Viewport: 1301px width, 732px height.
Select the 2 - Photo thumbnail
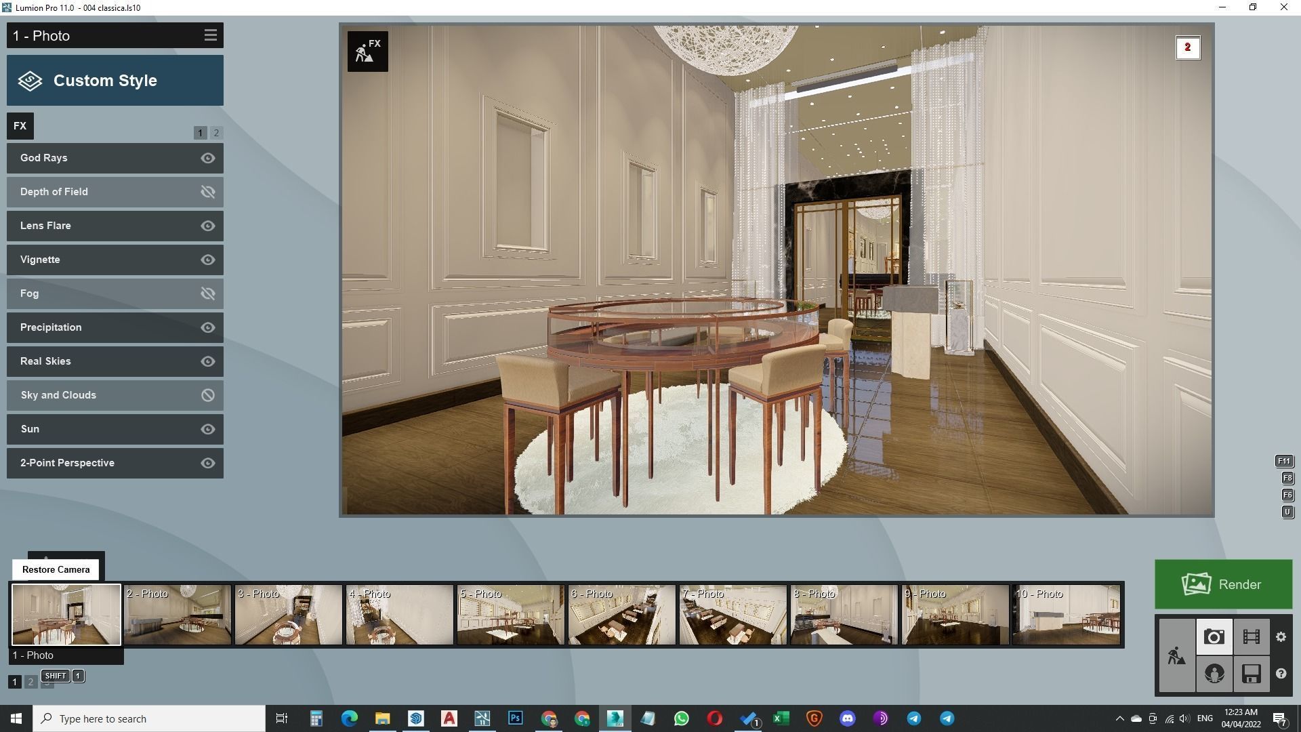point(178,615)
